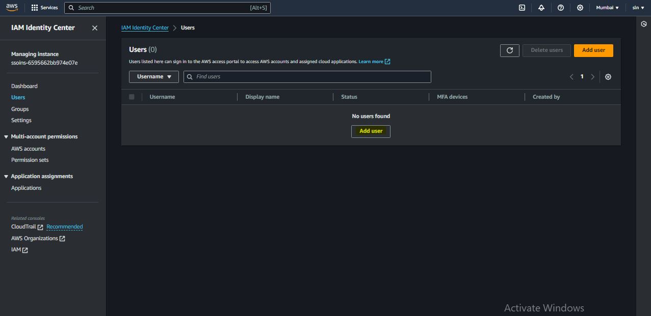
Task: Open the Username filter dropdown
Action: click(x=154, y=77)
